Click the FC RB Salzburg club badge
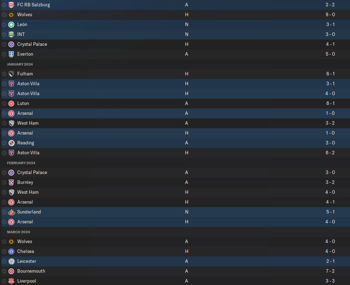This screenshot has height=285, width=350. pyautogui.click(x=11, y=5)
